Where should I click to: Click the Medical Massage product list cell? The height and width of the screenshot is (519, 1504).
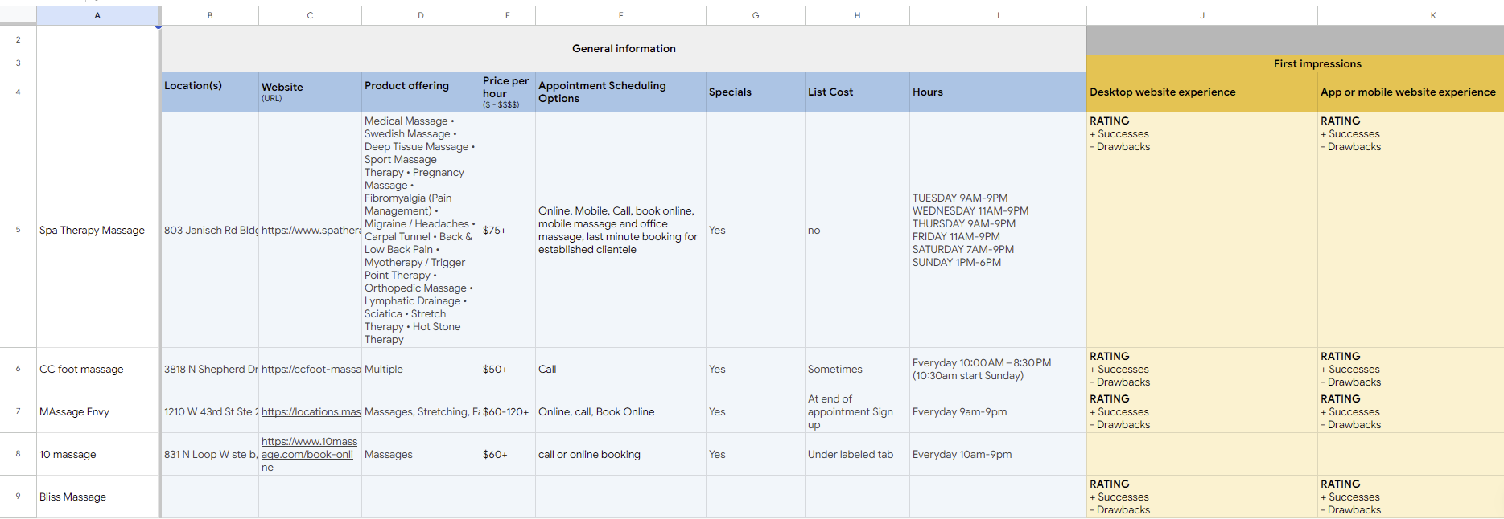coord(421,230)
